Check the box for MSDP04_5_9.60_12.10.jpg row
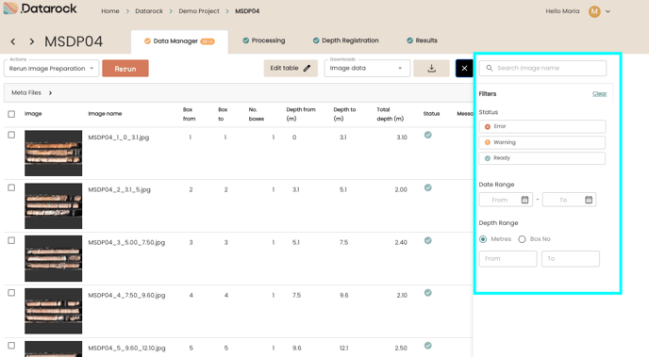The height and width of the screenshot is (357, 649). point(11,346)
